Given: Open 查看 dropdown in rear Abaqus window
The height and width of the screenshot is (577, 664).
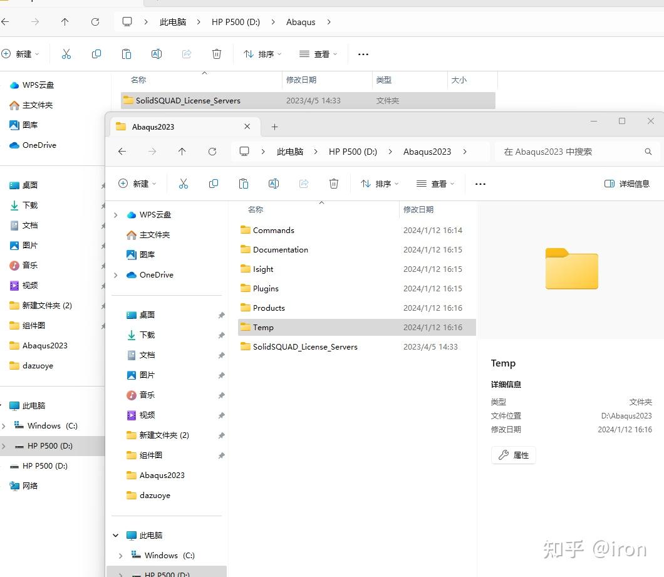Looking at the screenshot, I should [x=318, y=54].
